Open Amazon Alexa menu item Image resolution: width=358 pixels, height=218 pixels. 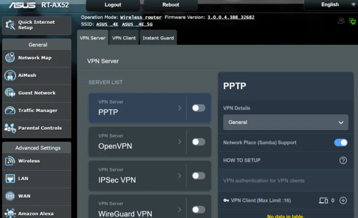pyautogui.click(x=37, y=213)
